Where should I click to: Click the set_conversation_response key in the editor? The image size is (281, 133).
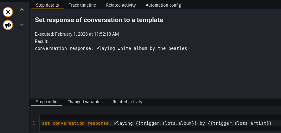pos(75,123)
